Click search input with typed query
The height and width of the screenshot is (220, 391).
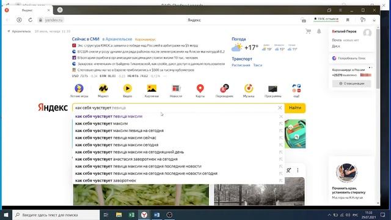(x=175, y=108)
